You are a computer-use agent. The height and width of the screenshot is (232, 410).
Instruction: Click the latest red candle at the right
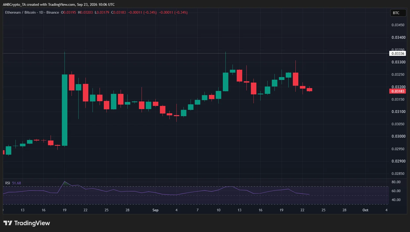pyautogui.click(x=310, y=89)
